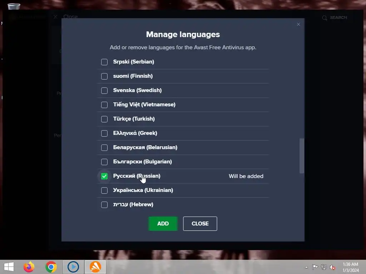Click the Türkçe (Turkish) label text
Viewport: 366px width, 274px height.
[x=134, y=119]
